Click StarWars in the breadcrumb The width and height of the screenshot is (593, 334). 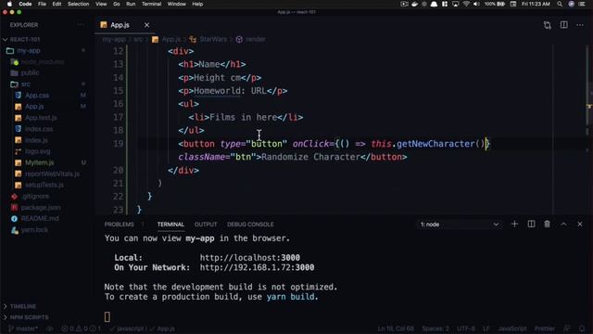[x=213, y=39]
